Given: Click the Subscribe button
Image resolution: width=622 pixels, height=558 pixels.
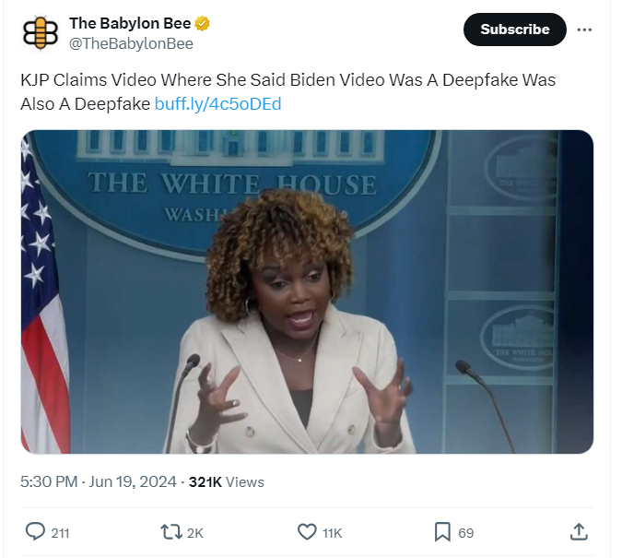Looking at the screenshot, I should 514,30.
